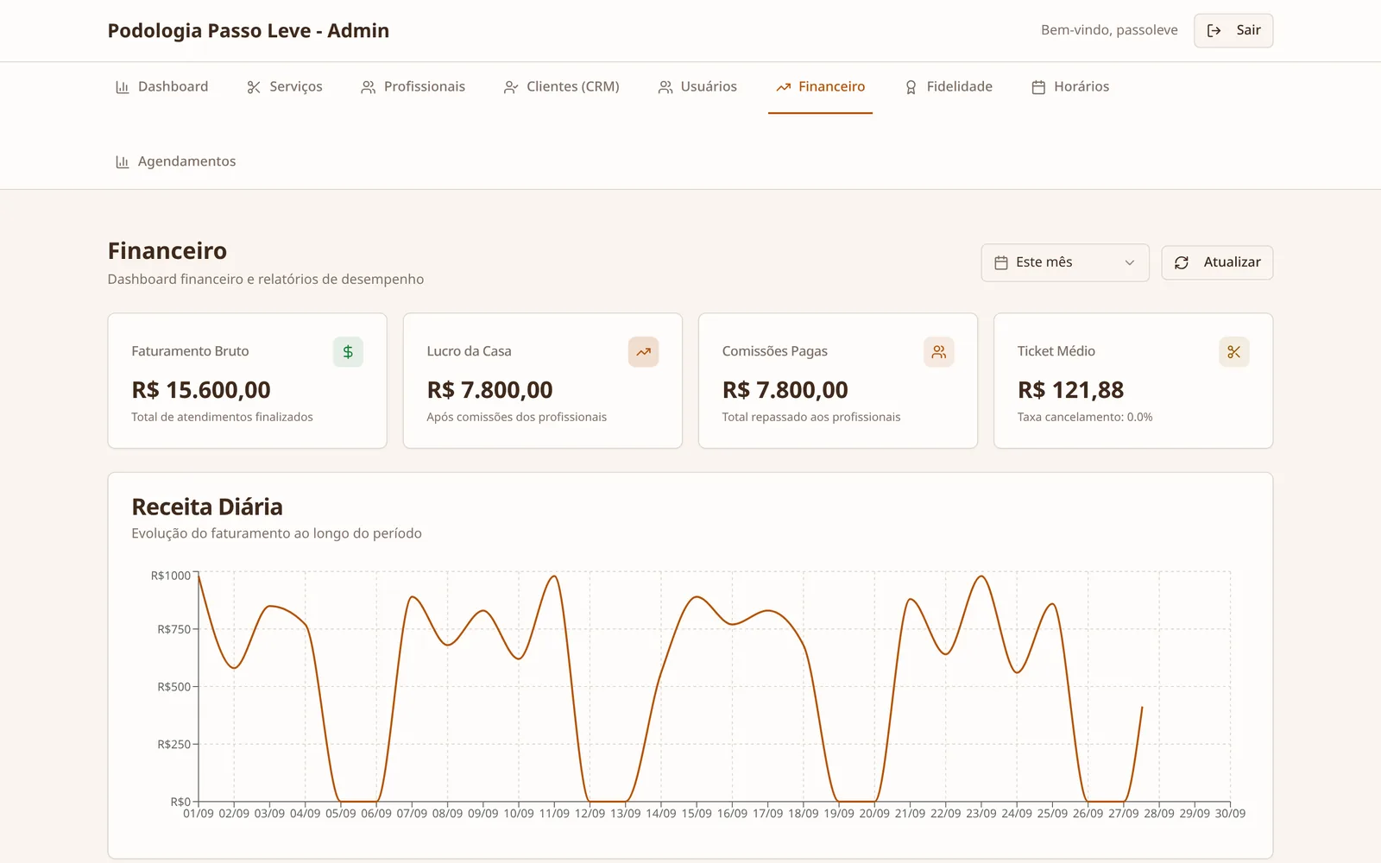Image resolution: width=1381 pixels, height=863 pixels.
Task: Expand period selector via chevron arrow
Action: [1129, 262]
